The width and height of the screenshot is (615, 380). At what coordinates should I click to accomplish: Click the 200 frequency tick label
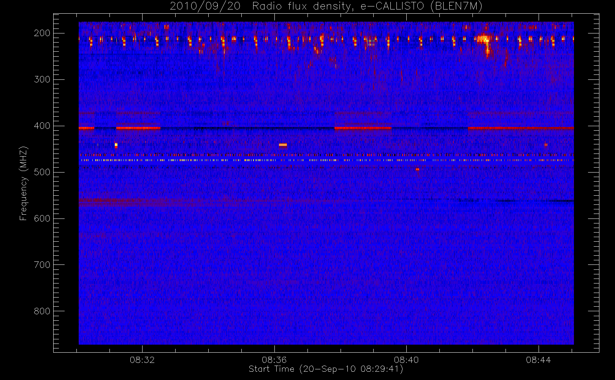42,33
